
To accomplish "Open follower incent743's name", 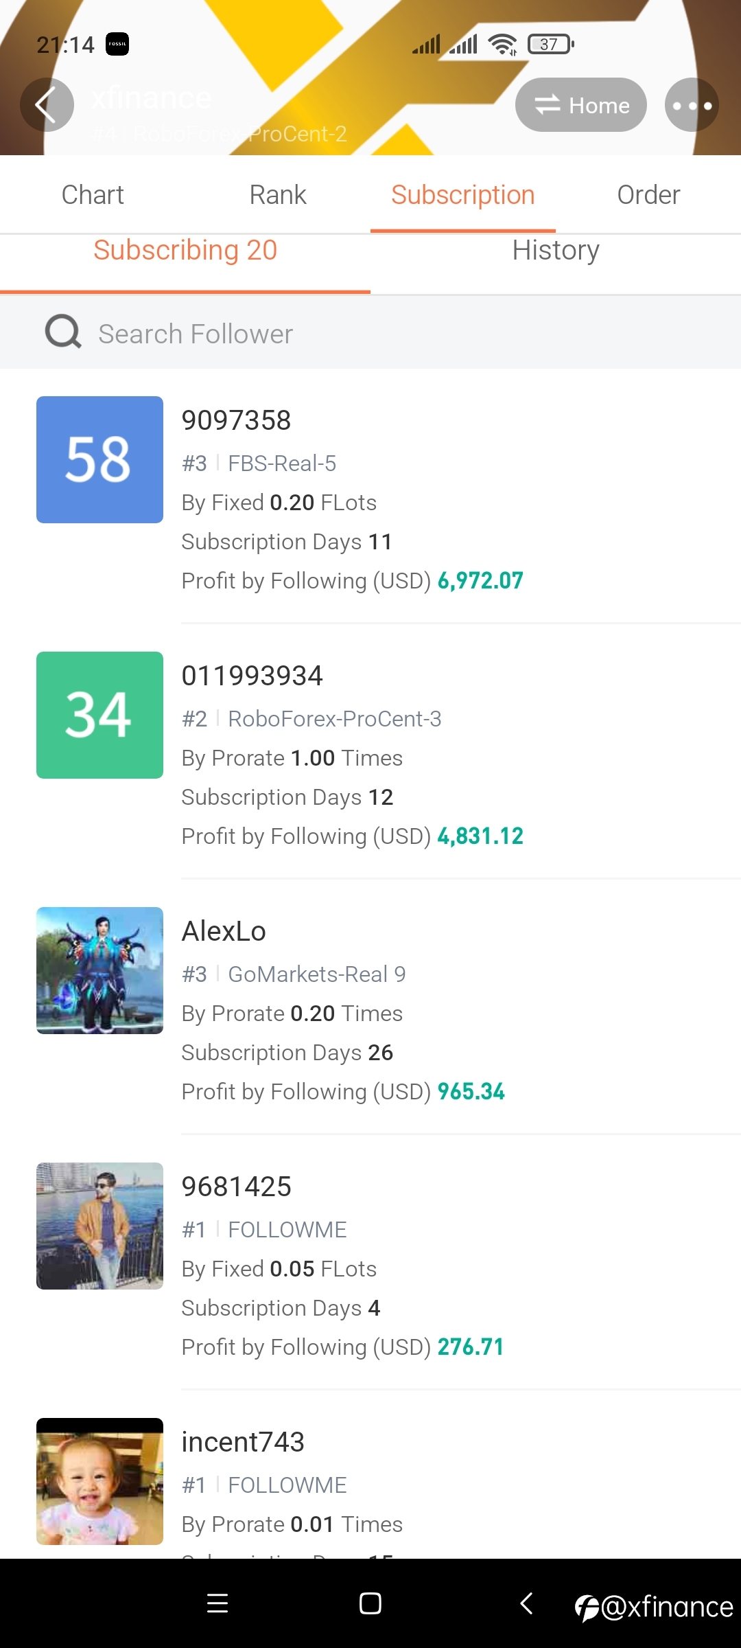I will tap(243, 1442).
